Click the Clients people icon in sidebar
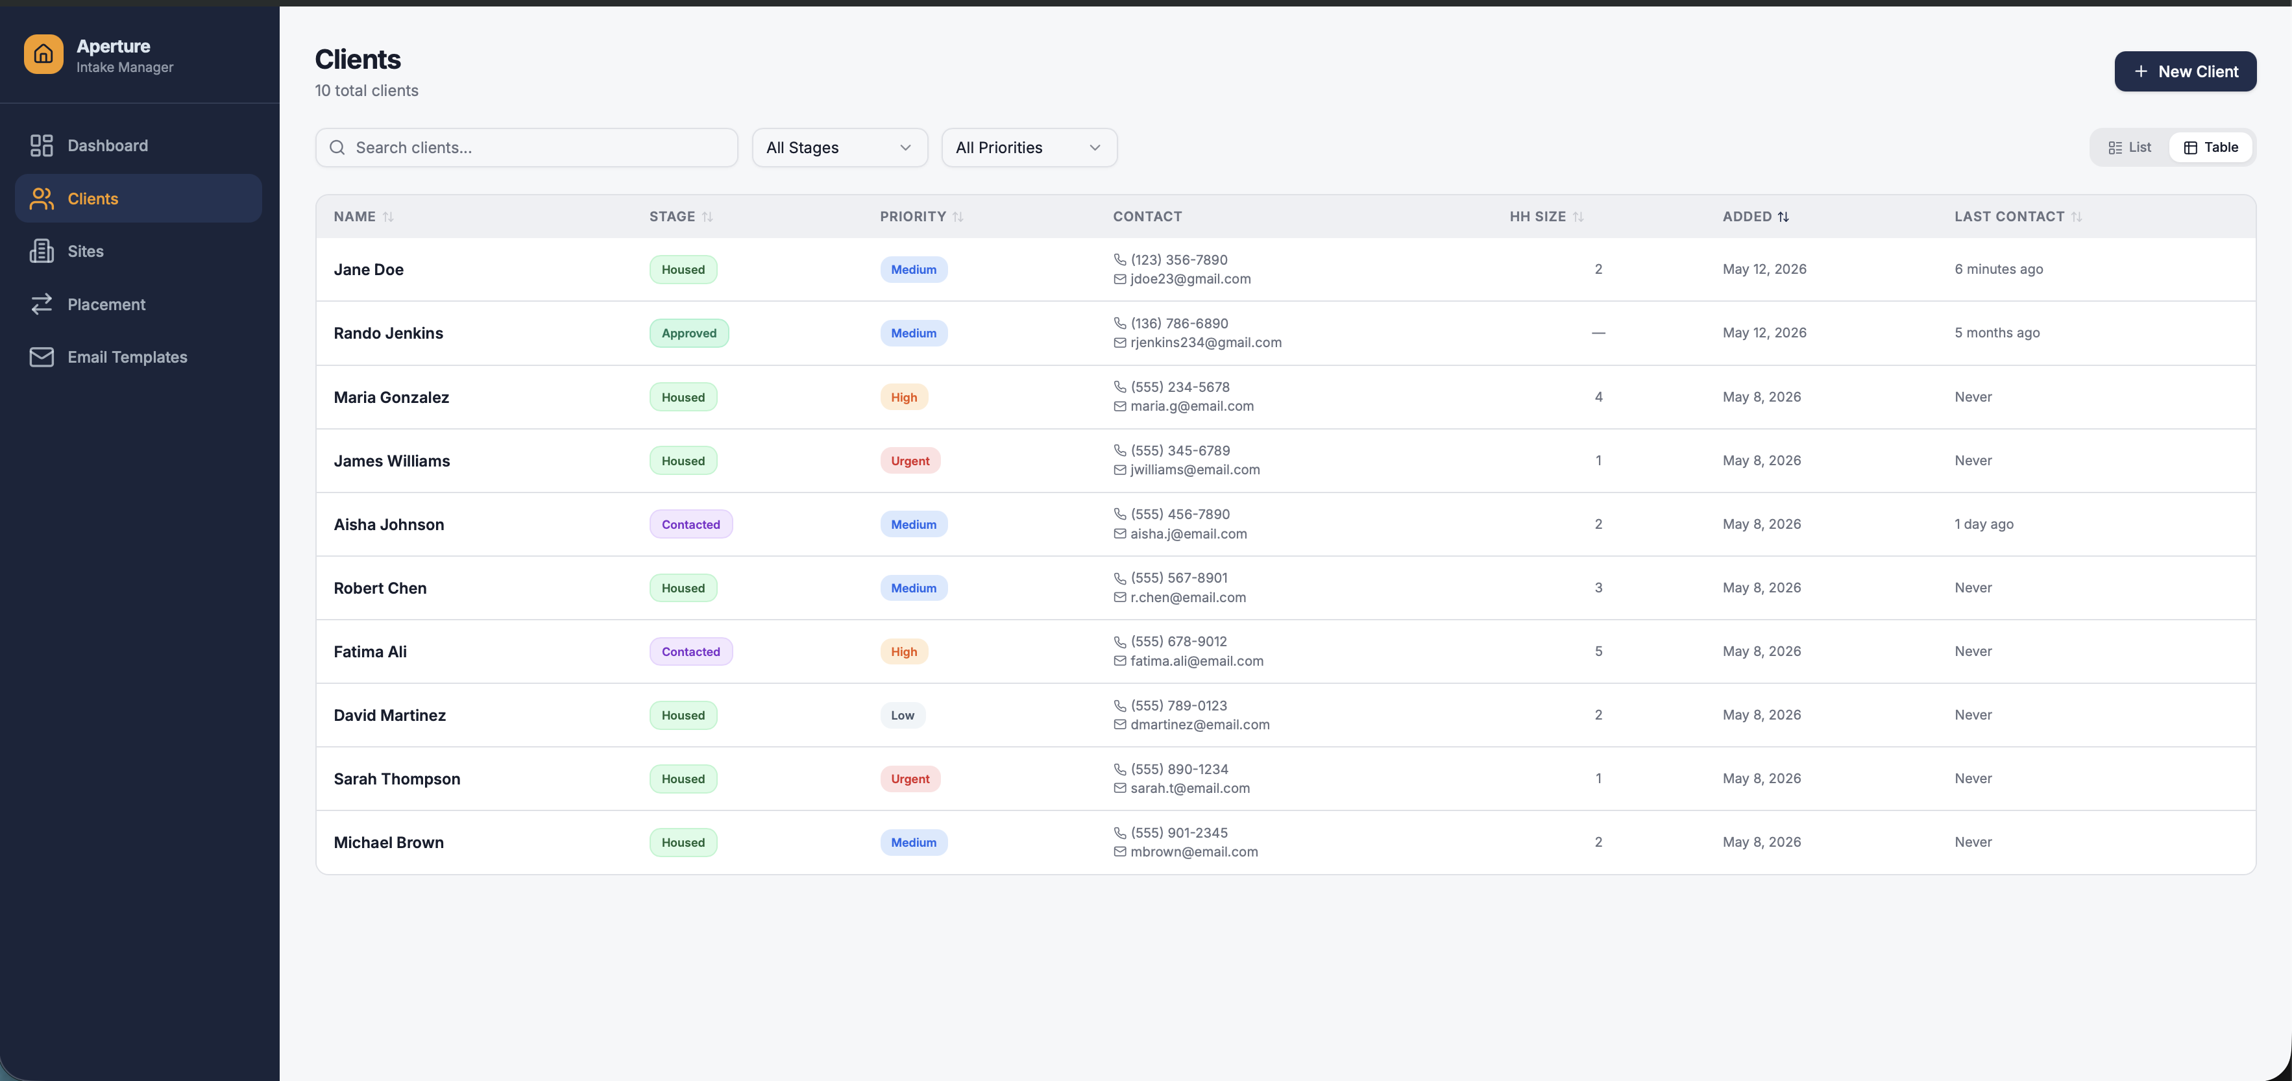The width and height of the screenshot is (2292, 1081). coord(42,199)
